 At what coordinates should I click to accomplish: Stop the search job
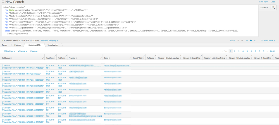tap(242, 40)
